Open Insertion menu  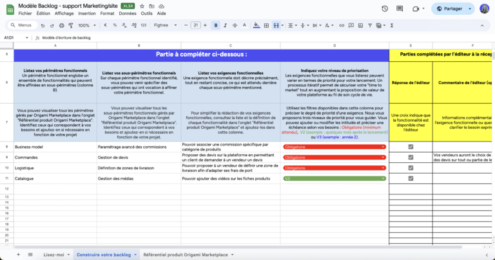click(87, 14)
